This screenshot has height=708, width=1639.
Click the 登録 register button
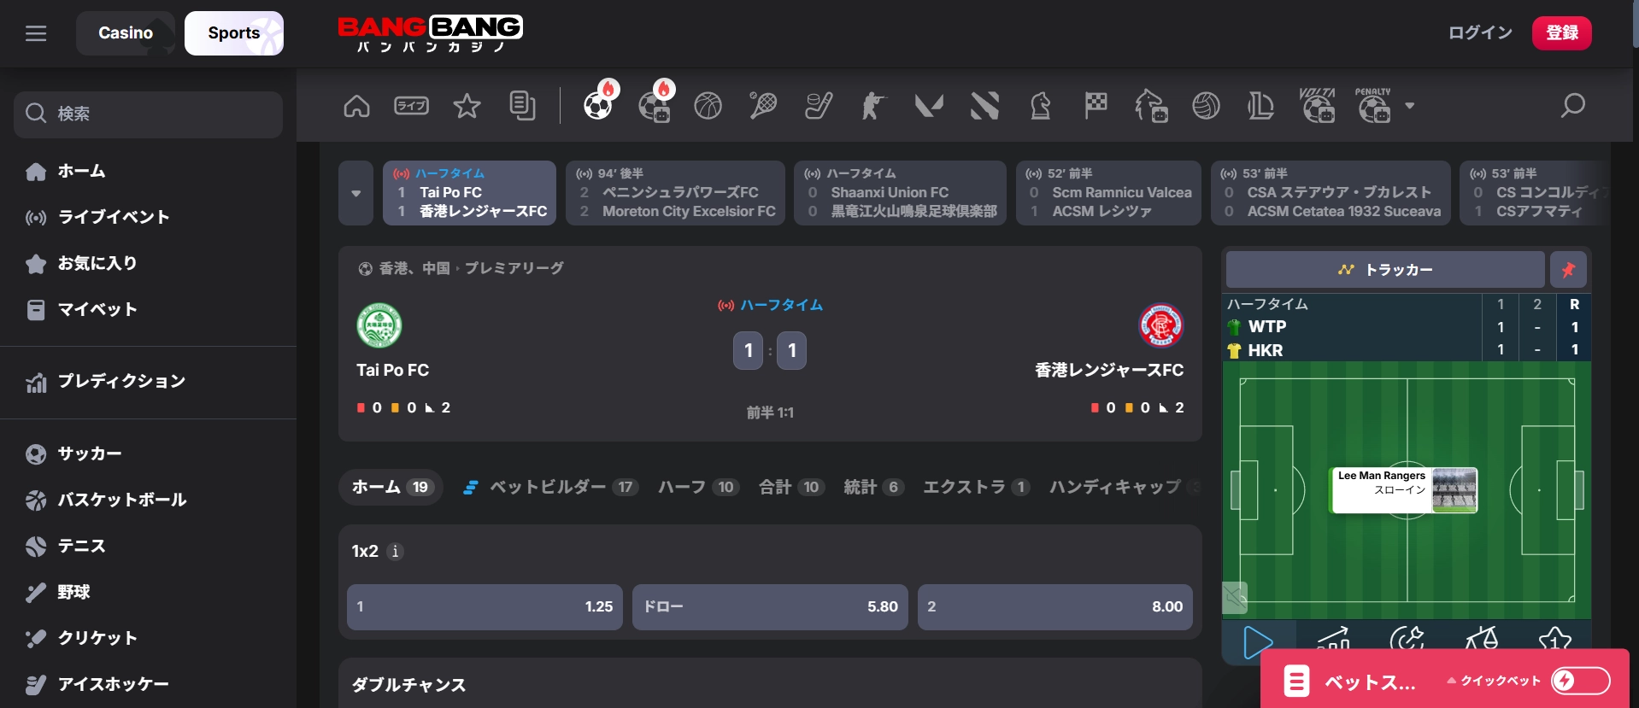1562,33
